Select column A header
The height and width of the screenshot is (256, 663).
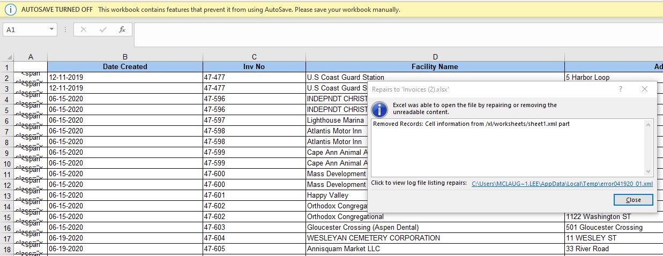31,57
